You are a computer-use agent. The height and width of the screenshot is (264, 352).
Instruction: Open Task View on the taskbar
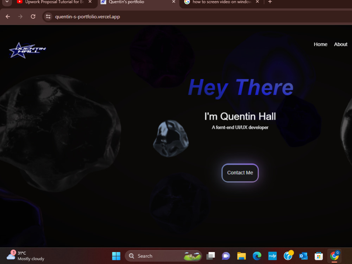tap(210, 256)
